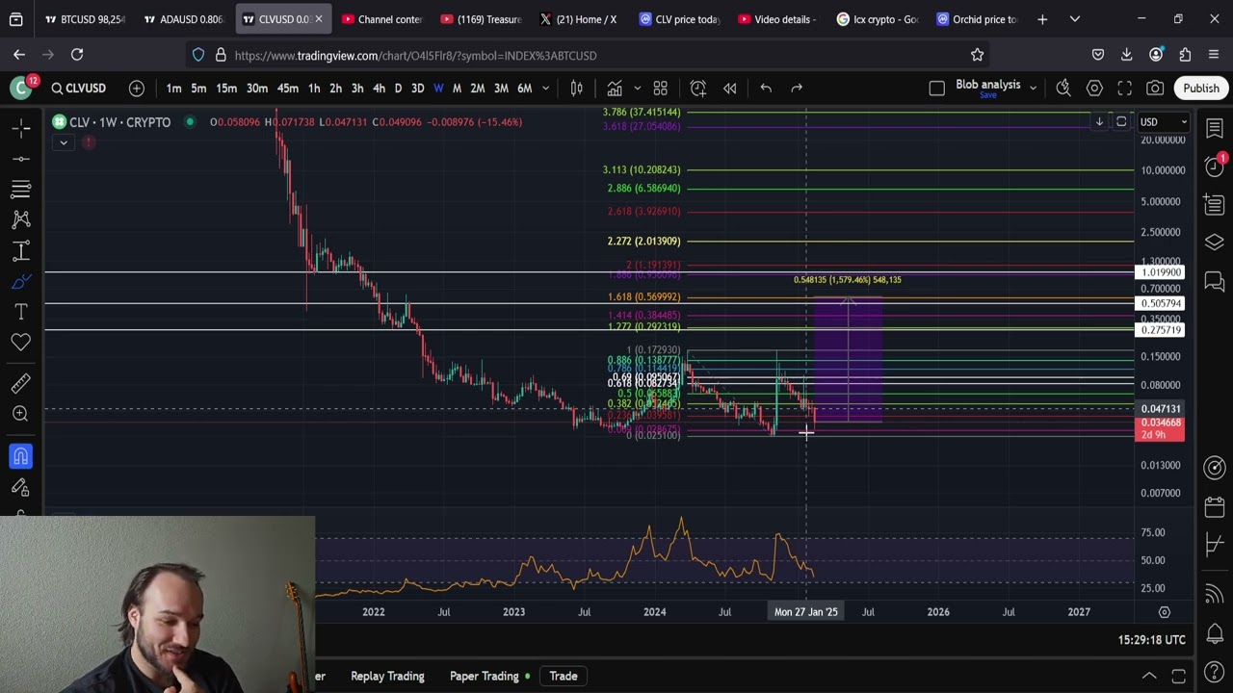Switch to the 15m timeframe
This screenshot has width=1233, height=693.
(x=226, y=89)
